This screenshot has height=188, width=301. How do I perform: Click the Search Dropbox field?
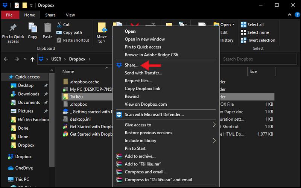258,59
